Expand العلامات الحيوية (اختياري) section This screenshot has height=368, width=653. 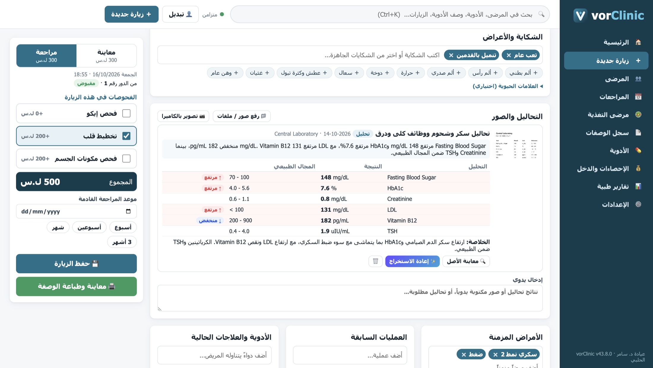point(508,86)
